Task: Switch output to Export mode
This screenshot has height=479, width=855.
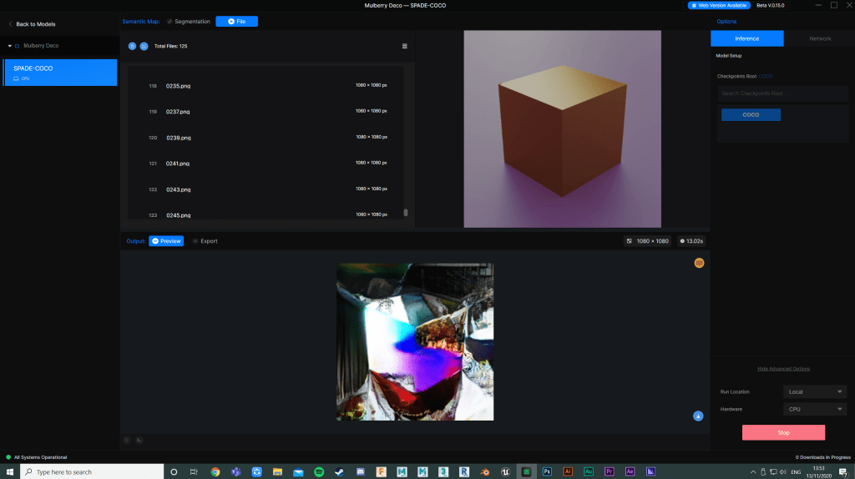Action: 205,241
